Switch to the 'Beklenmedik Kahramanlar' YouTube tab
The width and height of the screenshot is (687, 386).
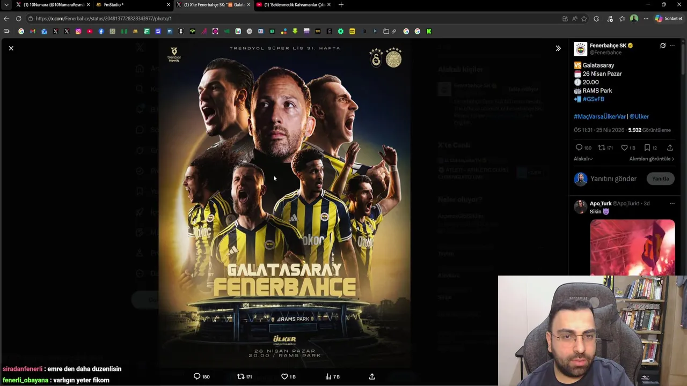tap(294, 5)
